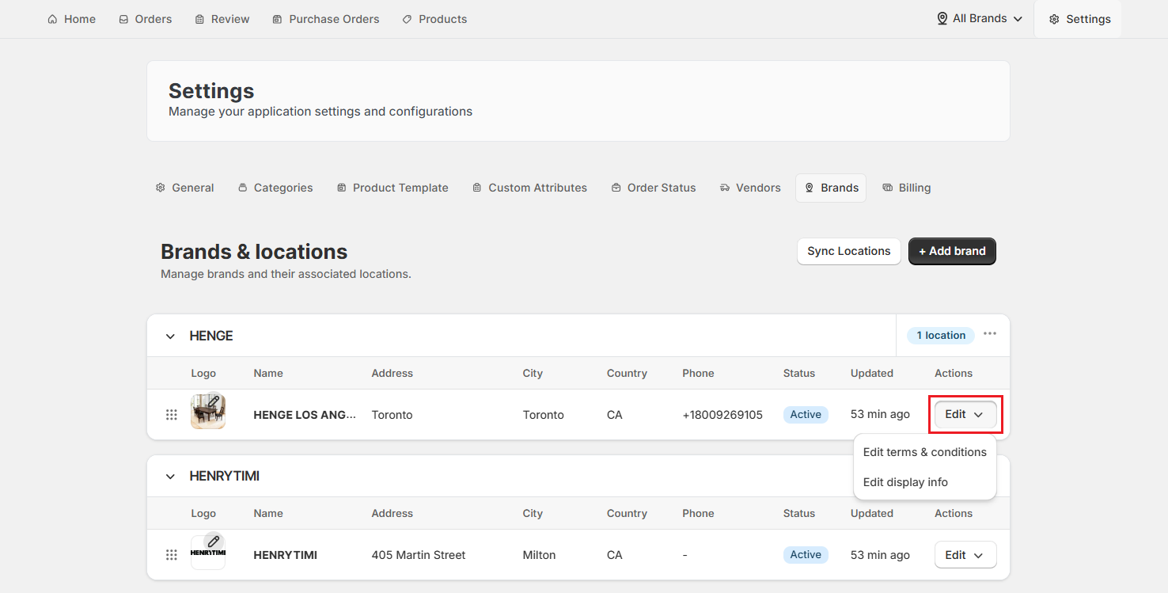Open Products in top navigation
The image size is (1168, 593).
[x=434, y=19]
